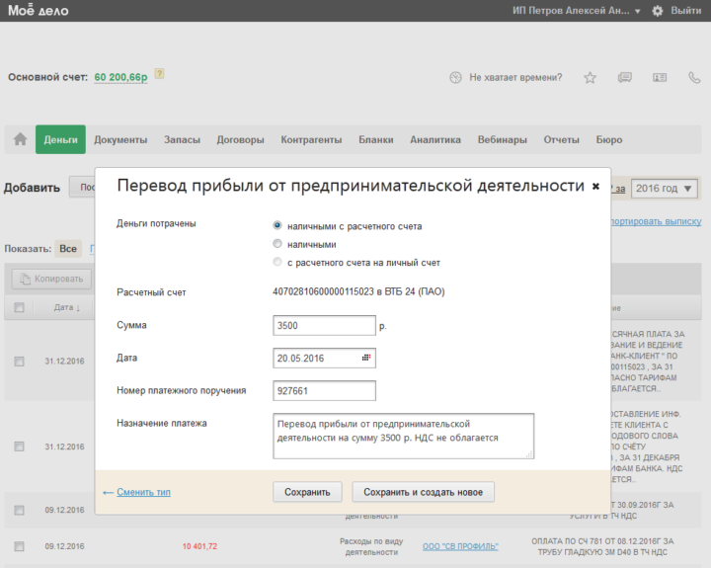Click the Сумма input field
711x568 pixels.
coord(324,325)
